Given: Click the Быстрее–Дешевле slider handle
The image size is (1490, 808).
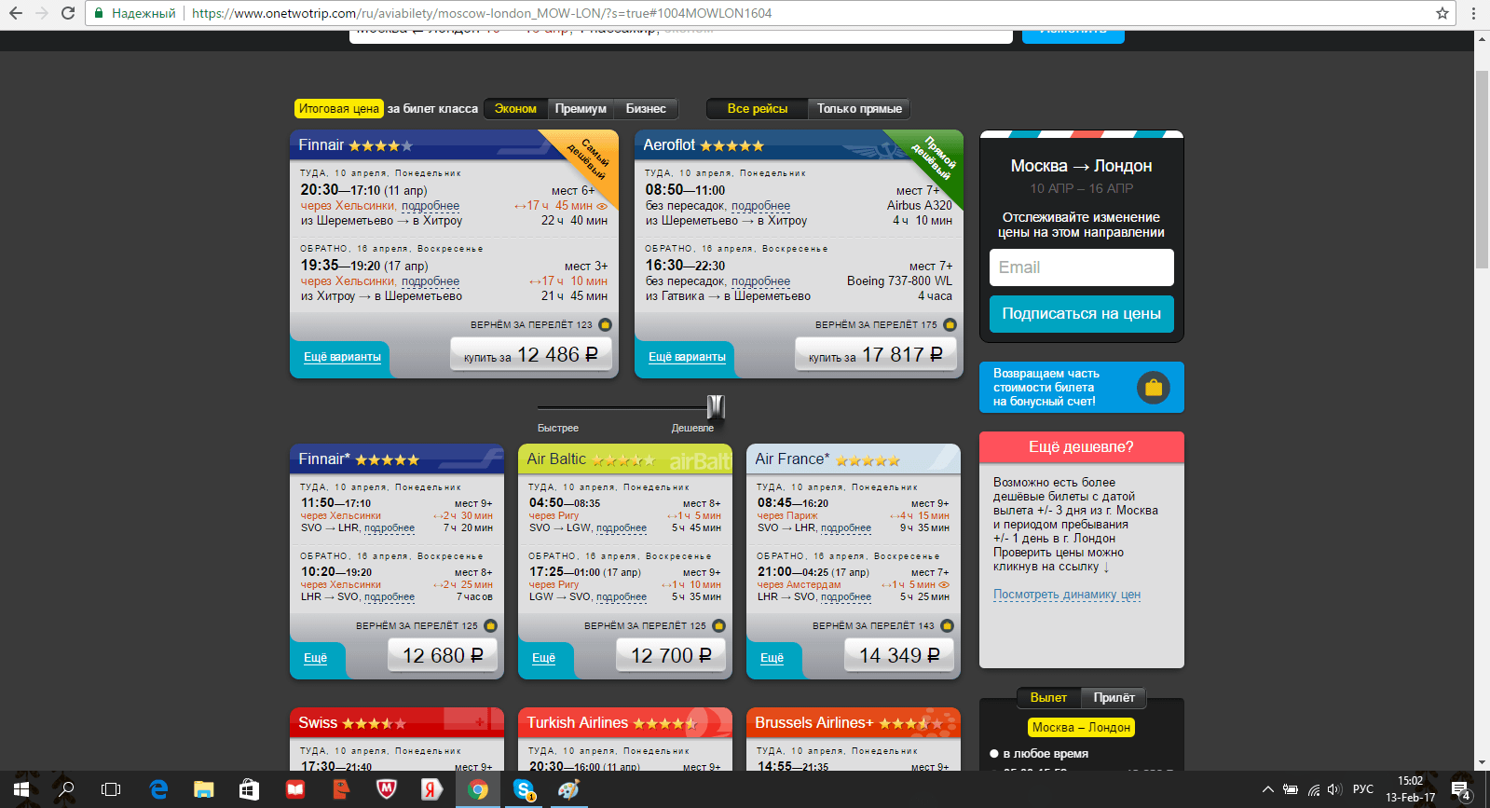Looking at the screenshot, I should click(x=716, y=407).
